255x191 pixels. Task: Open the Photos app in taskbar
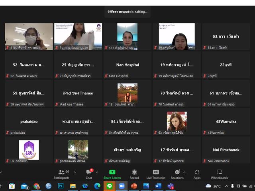(x=146, y=186)
